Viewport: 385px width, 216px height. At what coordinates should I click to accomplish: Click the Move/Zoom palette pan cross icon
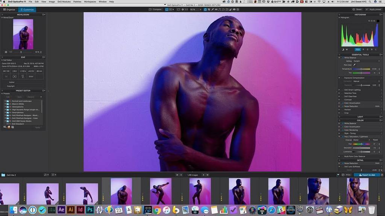6,52
